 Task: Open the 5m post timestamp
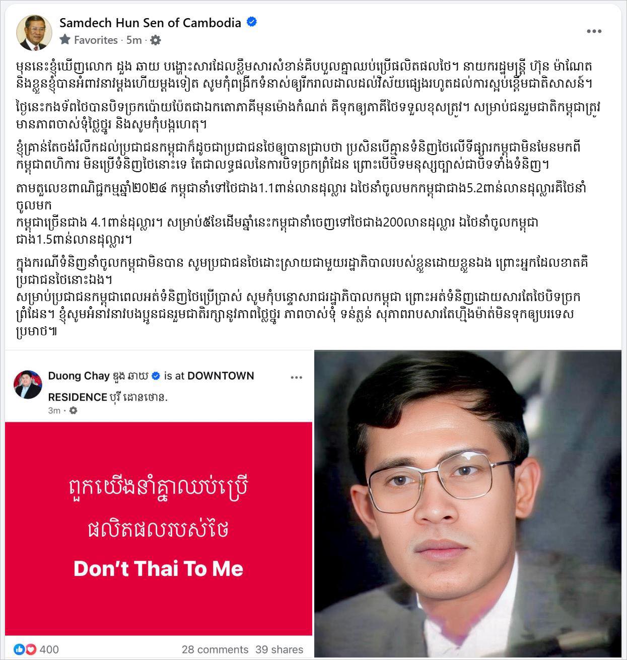134,40
